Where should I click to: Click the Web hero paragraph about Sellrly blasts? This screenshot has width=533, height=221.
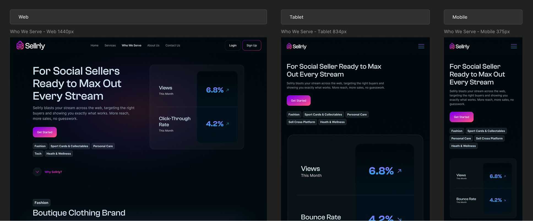coord(84,113)
